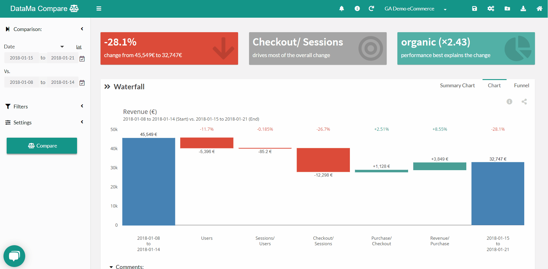Click the Compare button
Viewport: 548px width, 269px height.
[x=42, y=146]
